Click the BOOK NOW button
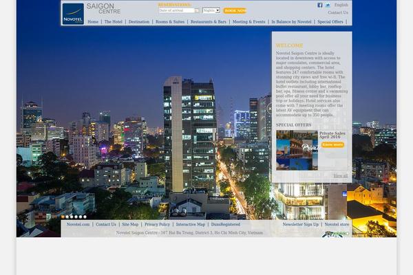The image size is (413, 275). coord(235,11)
